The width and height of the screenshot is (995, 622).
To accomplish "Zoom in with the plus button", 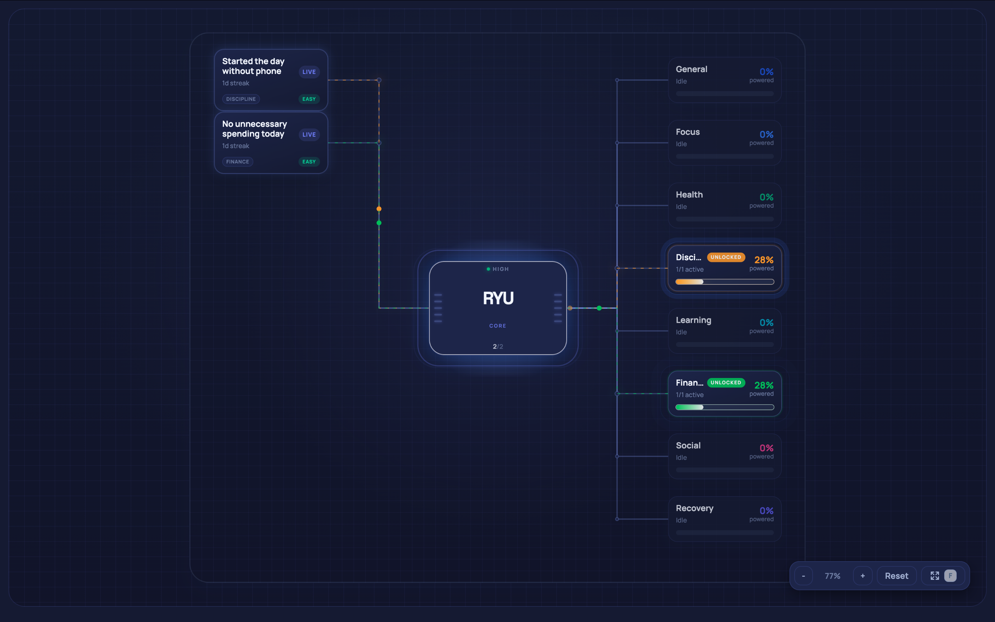I will pyautogui.click(x=863, y=575).
